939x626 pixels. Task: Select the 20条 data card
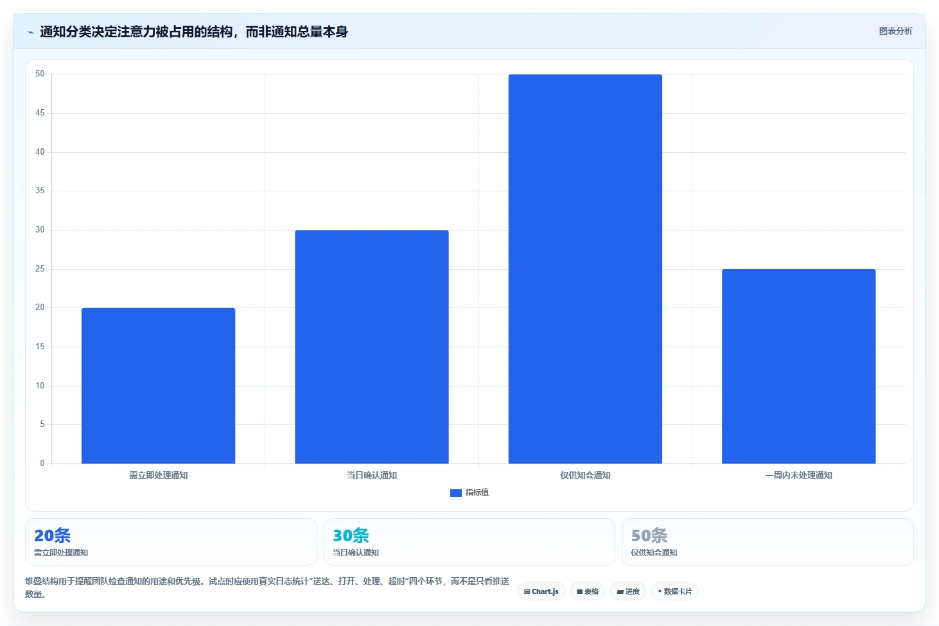[x=171, y=542]
